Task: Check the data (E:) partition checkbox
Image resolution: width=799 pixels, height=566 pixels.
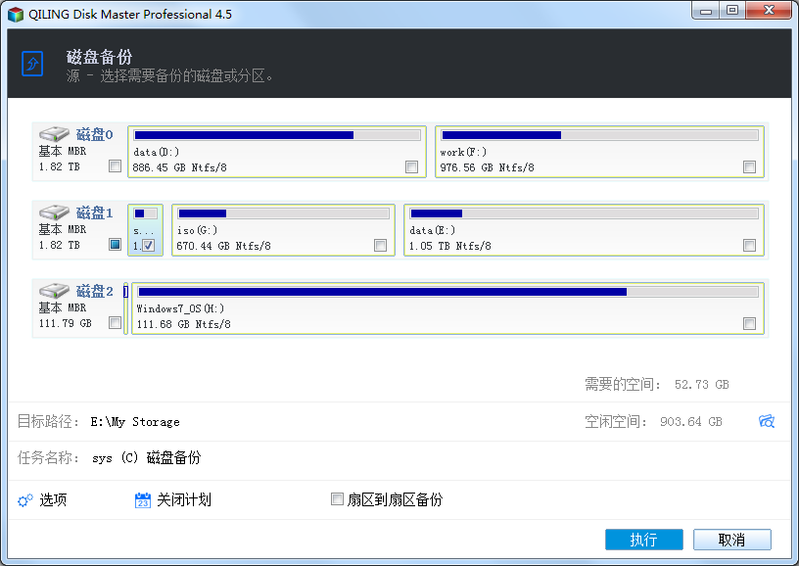Action: tap(750, 245)
